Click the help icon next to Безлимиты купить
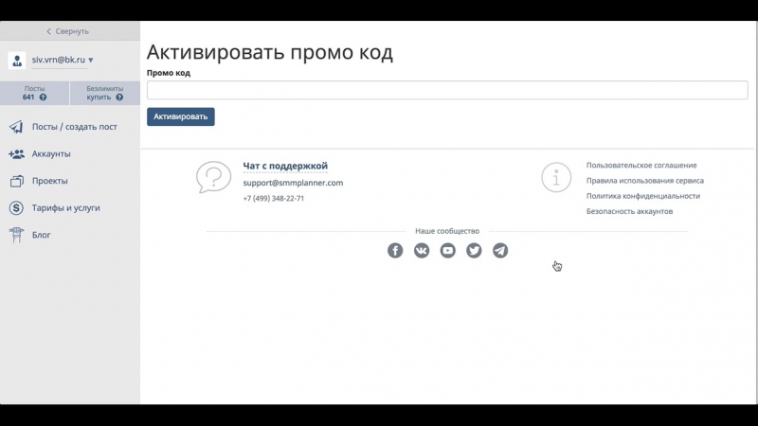 tap(119, 98)
